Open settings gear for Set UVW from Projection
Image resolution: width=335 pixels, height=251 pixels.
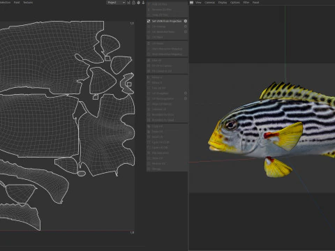pos(186,21)
